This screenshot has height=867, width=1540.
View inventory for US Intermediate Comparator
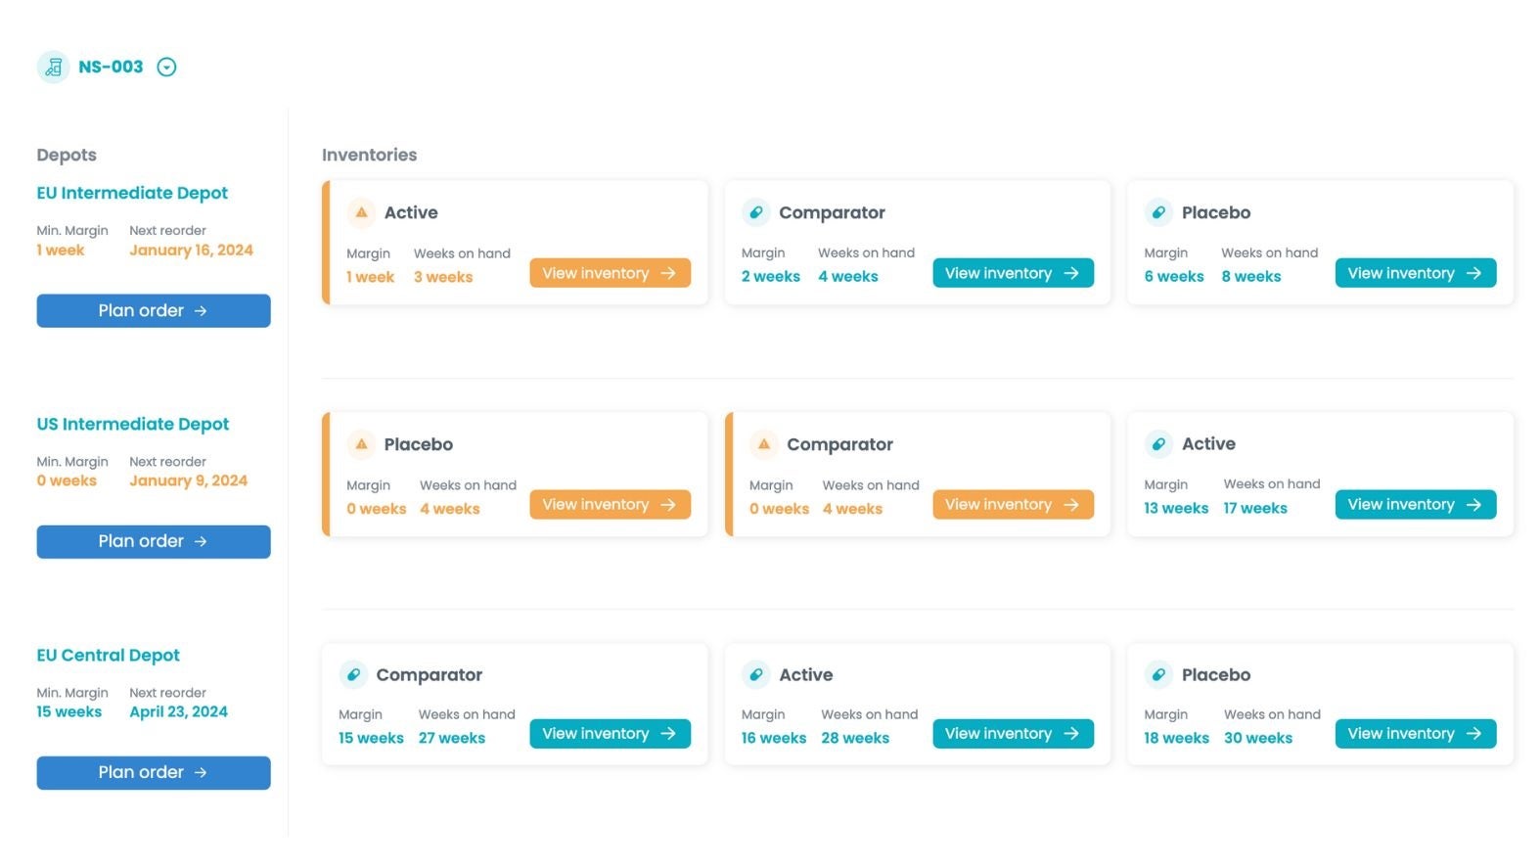pos(1013,505)
